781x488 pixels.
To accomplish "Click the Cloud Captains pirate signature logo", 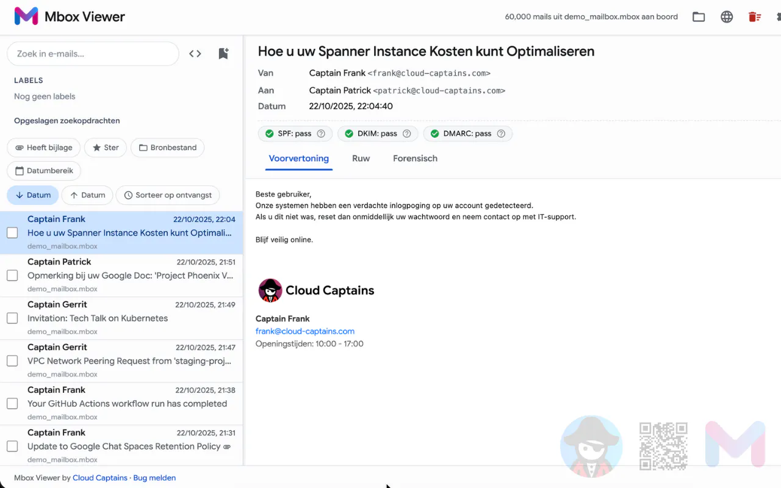I will pyautogui.click(x=270, y=290).
